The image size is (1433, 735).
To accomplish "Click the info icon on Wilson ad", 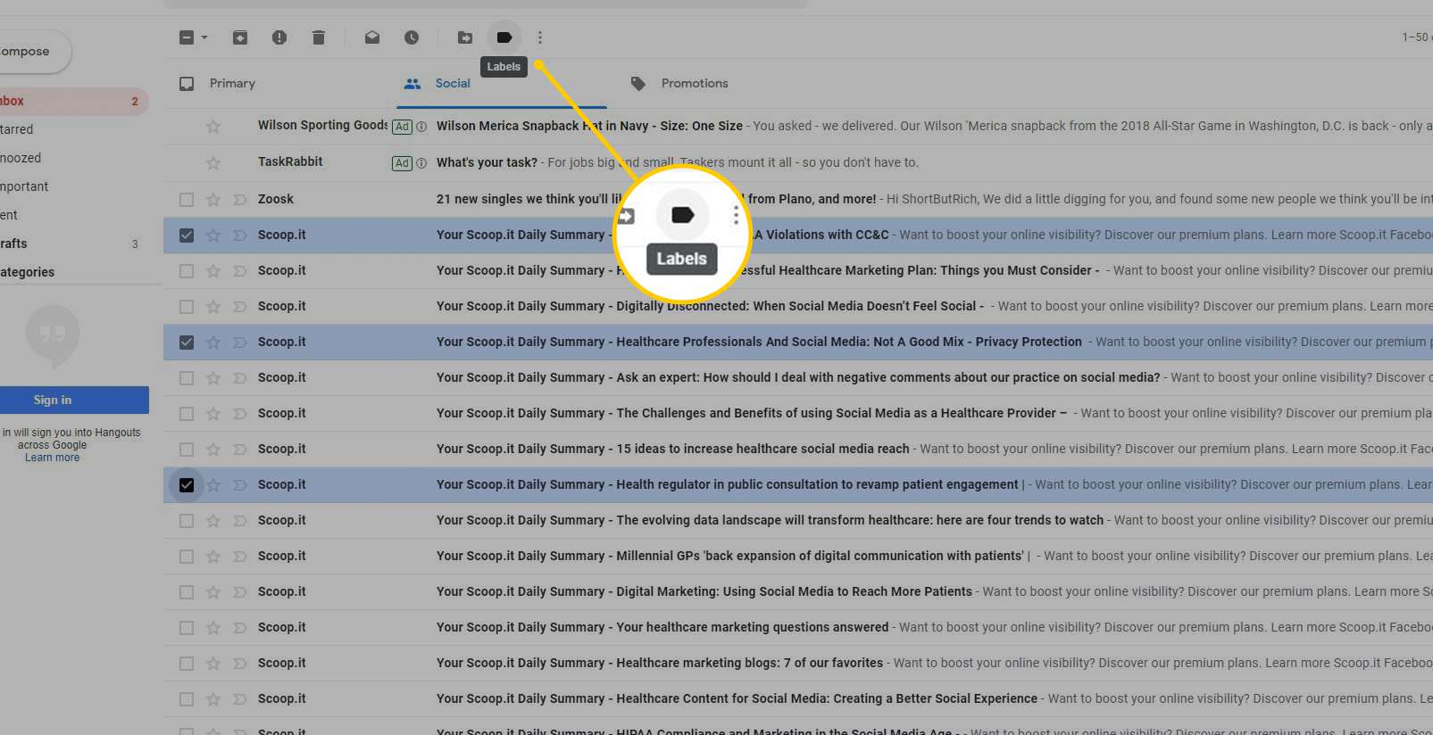I will [421, 127].
